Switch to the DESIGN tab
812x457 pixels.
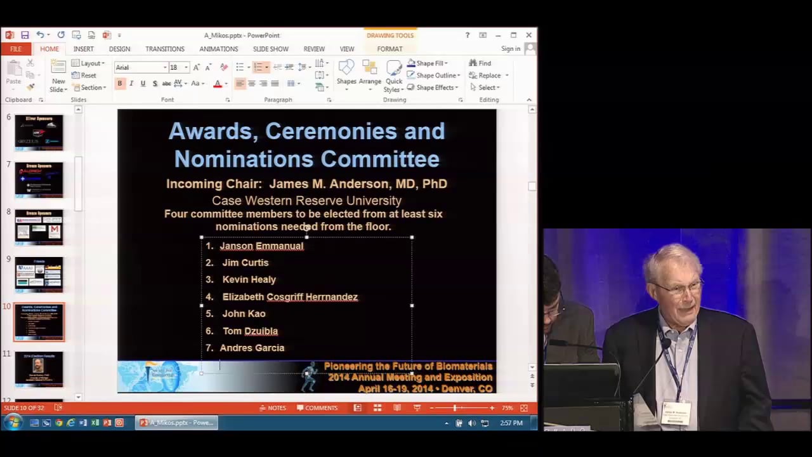(119, 49)
